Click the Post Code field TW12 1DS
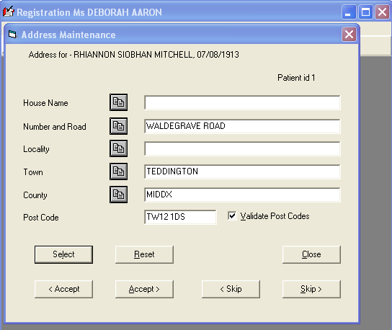The height and width of the screenshot is (330, 392). pos(180,217)
